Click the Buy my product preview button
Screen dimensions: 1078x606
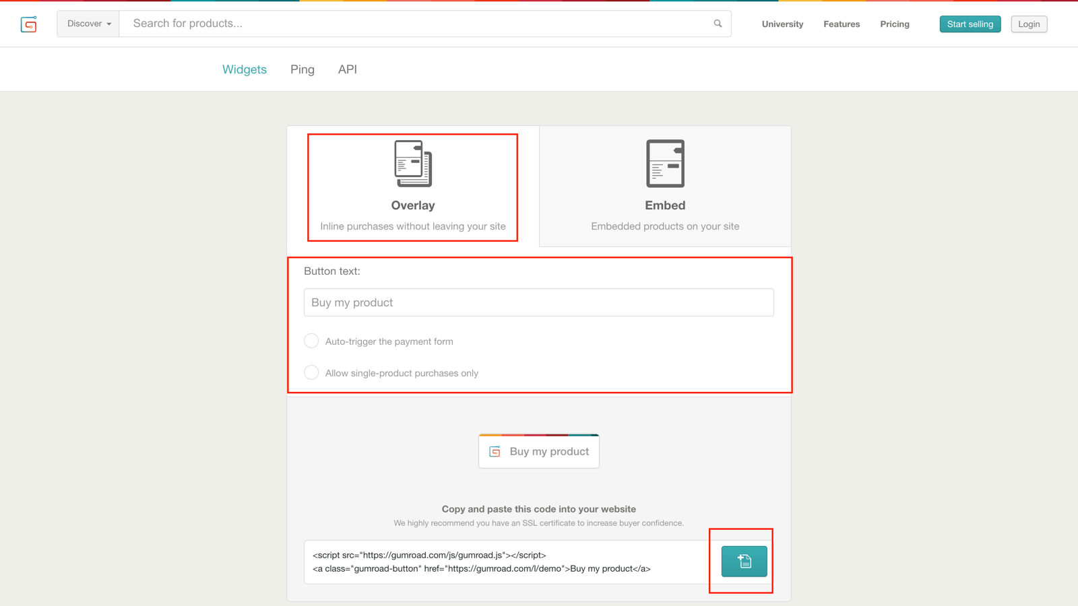(539, 451)
